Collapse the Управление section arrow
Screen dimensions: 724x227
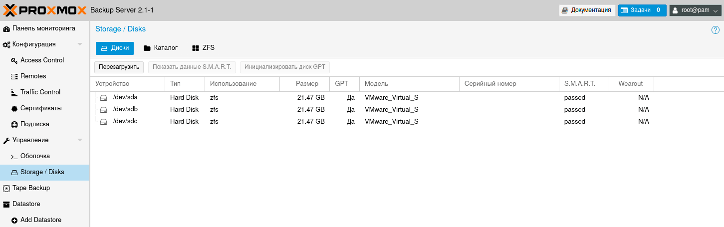point(80,140)
